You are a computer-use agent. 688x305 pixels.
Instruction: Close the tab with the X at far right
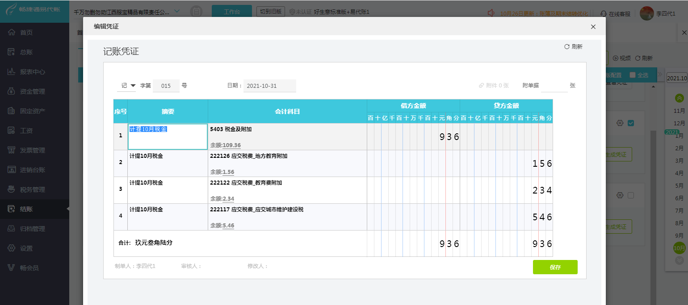click(x=684, y=33)
